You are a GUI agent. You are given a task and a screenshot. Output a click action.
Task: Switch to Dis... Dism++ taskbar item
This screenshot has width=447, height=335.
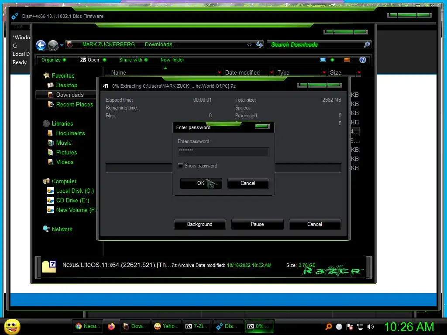[227, 326]
